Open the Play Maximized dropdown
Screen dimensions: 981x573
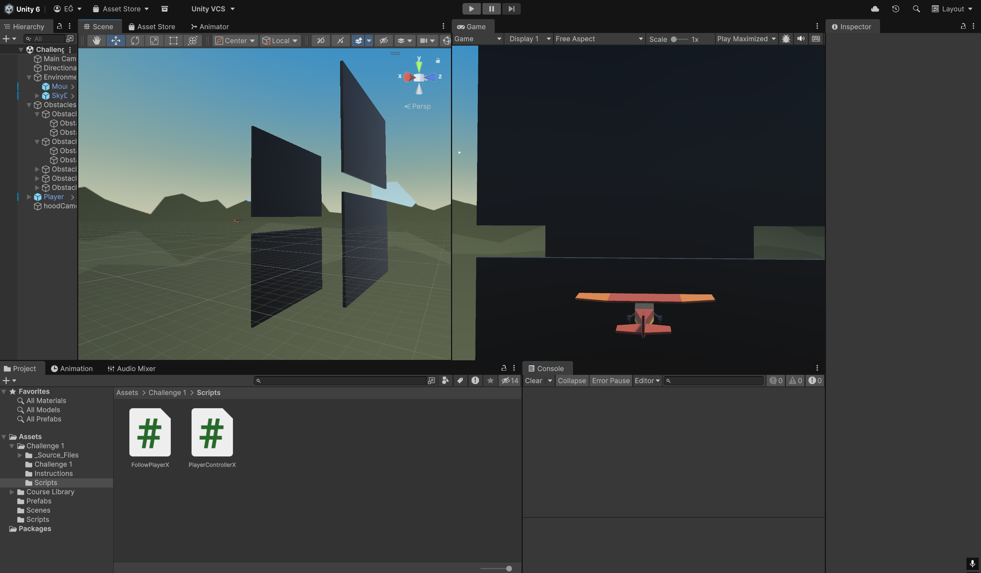tap(746, 39)
